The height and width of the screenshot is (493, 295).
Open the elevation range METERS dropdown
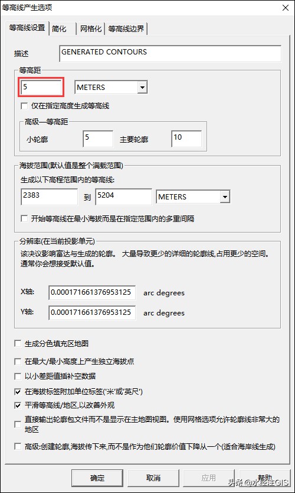click(x=193, y=197)
